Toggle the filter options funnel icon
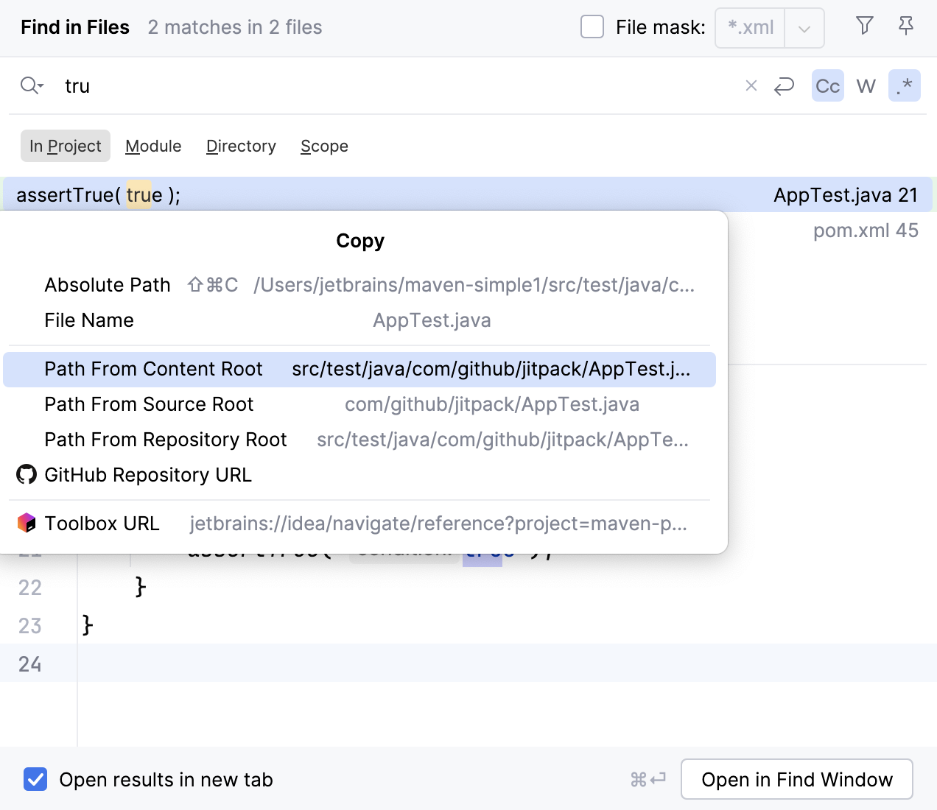937x810 pixels. point(864,26)
